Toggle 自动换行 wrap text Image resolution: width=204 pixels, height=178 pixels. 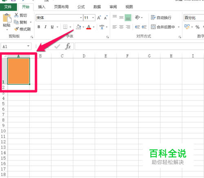161,18
